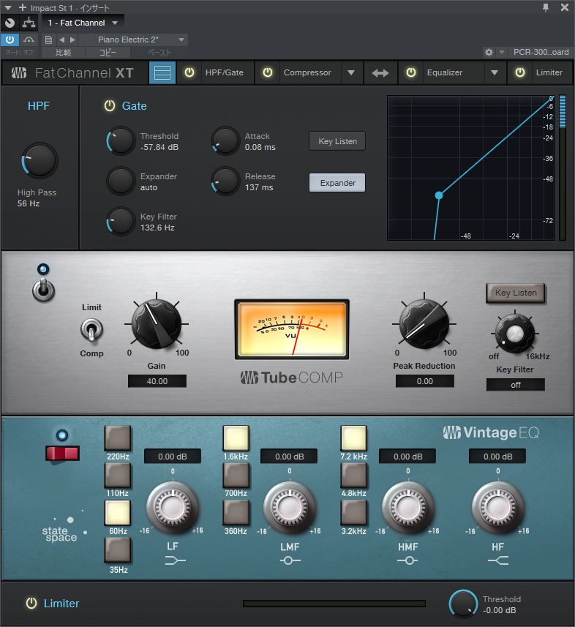Select the 110Hz LF frequency button
This screenshot has height=627, width=575.
(118, 476)
